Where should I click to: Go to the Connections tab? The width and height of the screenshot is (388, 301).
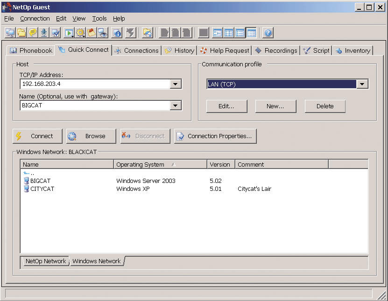(137, 50)
